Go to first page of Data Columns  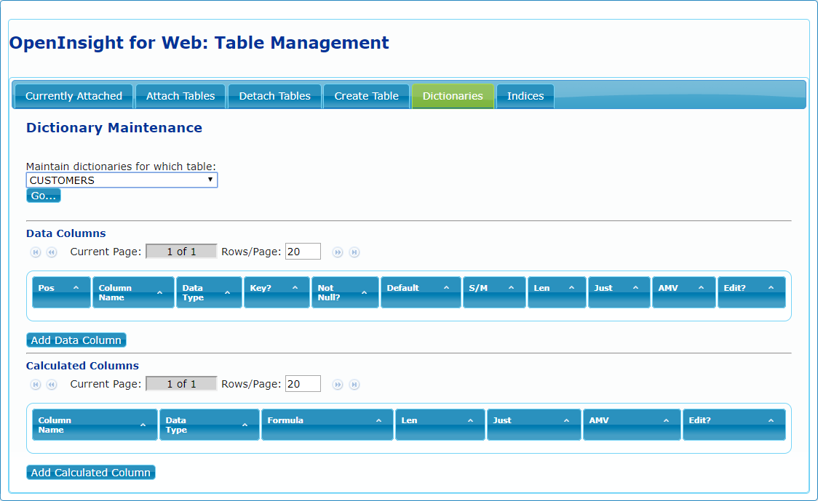tap(36, 252)
